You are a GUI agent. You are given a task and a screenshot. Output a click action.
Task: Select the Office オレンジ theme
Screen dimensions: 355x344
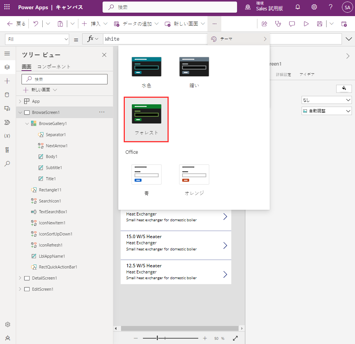(194, 180)
